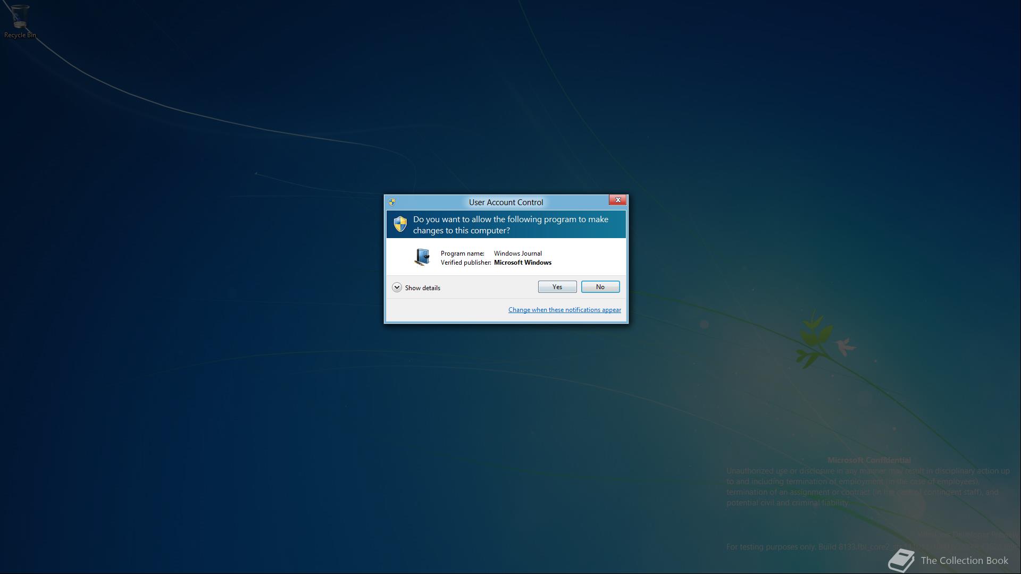The height and width of the screenshot is (574, 1021).
Task: Click the "User Account Control" title bar
Action: coord(506,202)
